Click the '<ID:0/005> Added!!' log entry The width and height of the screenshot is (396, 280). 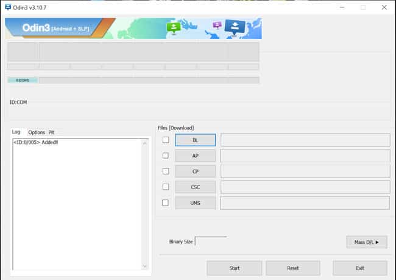(x=36, y=142)
